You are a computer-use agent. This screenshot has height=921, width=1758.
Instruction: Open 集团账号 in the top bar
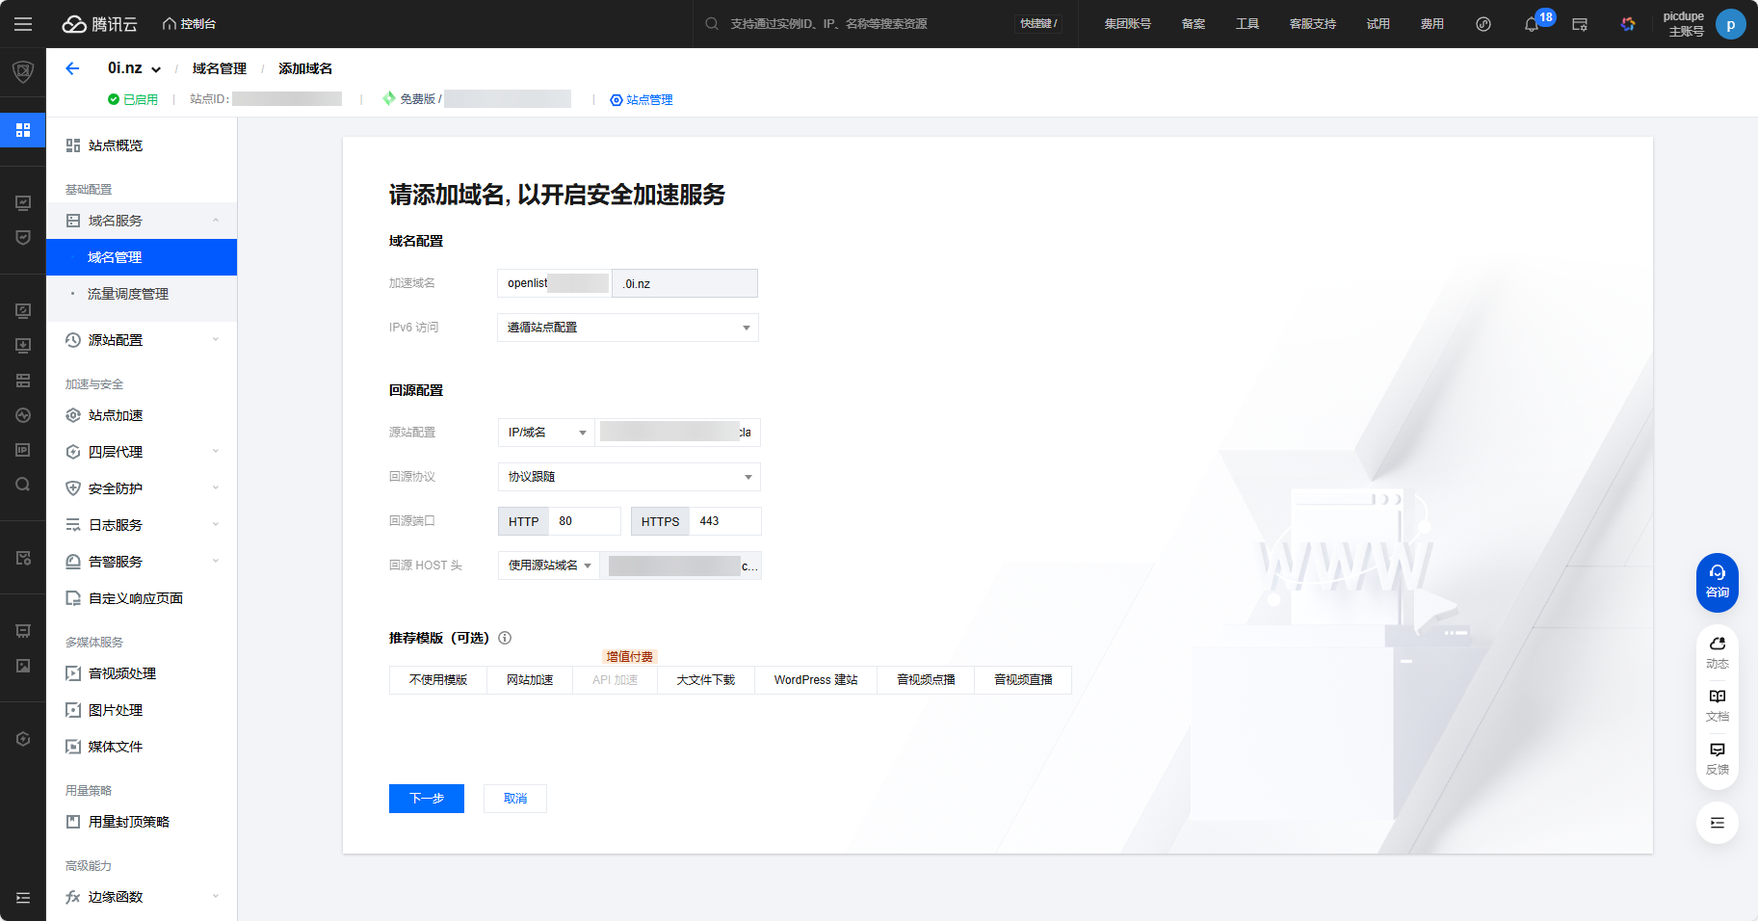click(1127, 24)
